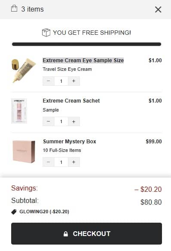Close the cart drawer with X
The width and height of the screenshot is (171, 251).
click(x=158, y=9)
